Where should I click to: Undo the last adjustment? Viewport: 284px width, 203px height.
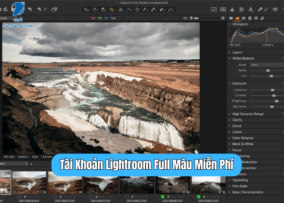click(39, 9)
